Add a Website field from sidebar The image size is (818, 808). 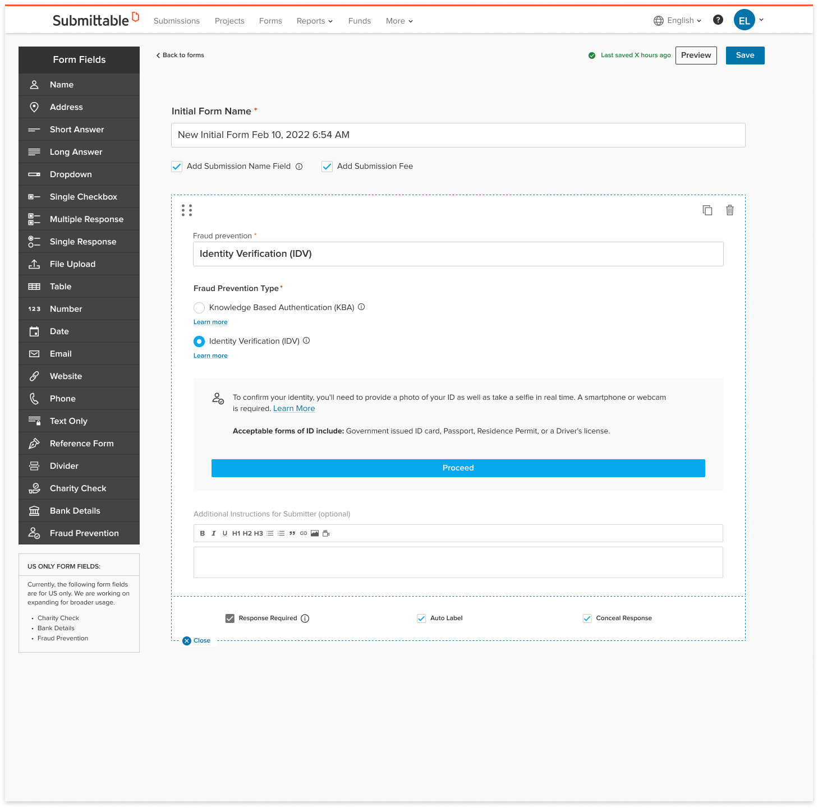[x=79, y=376]
